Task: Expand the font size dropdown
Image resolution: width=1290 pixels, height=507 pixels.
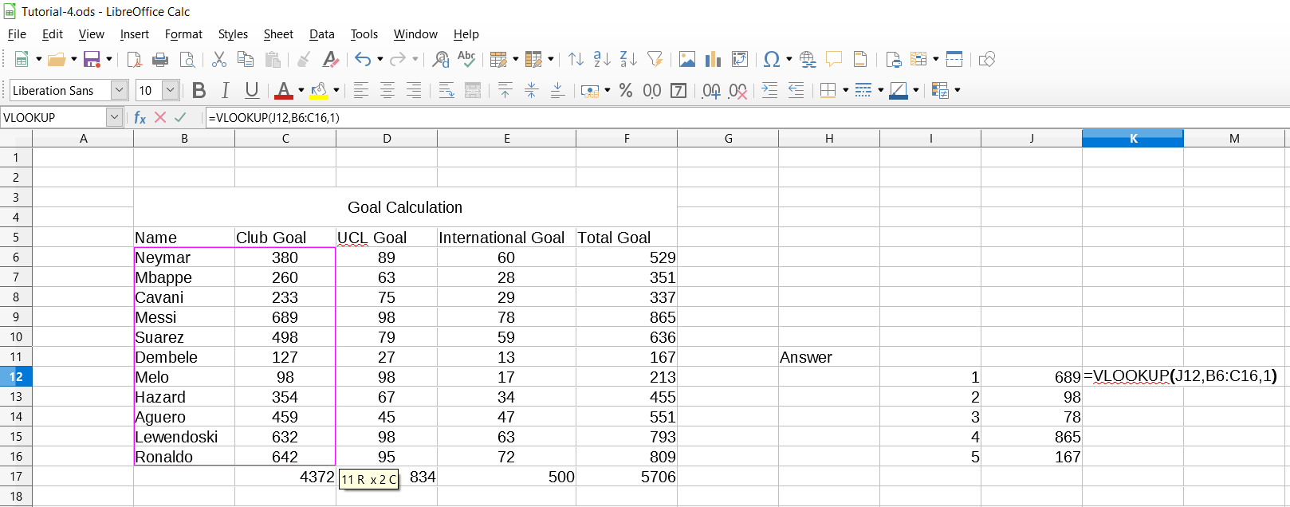Action: pyautogui.click(x=170, y=91)
